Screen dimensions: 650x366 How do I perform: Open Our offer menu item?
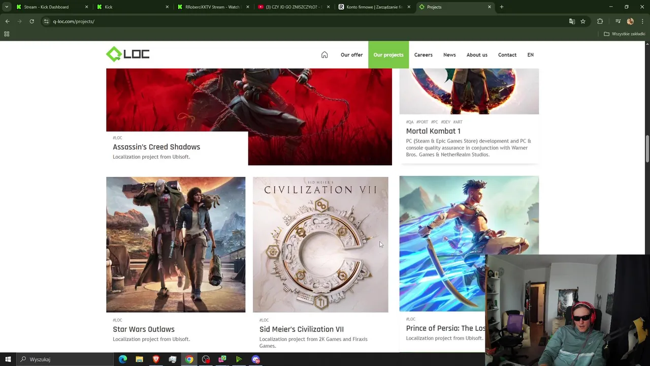351,55
